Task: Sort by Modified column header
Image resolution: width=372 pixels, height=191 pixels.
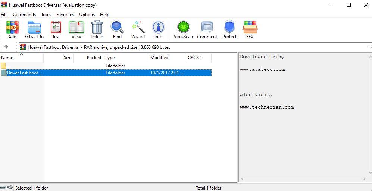Action: (166, 57)
